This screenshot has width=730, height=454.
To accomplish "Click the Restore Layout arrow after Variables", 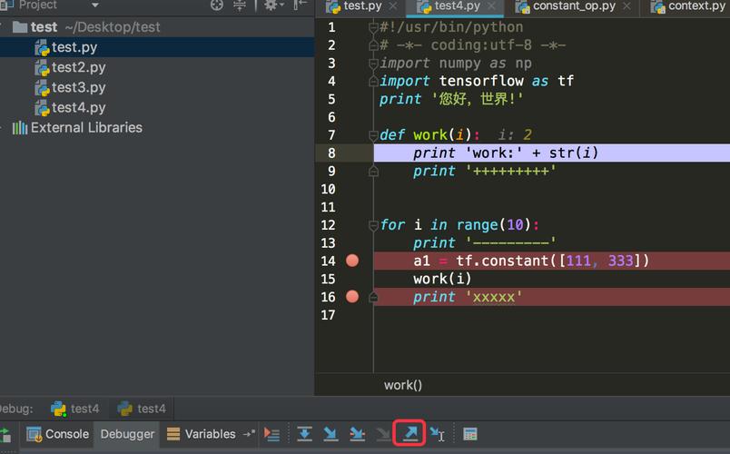I will [249, 433].
